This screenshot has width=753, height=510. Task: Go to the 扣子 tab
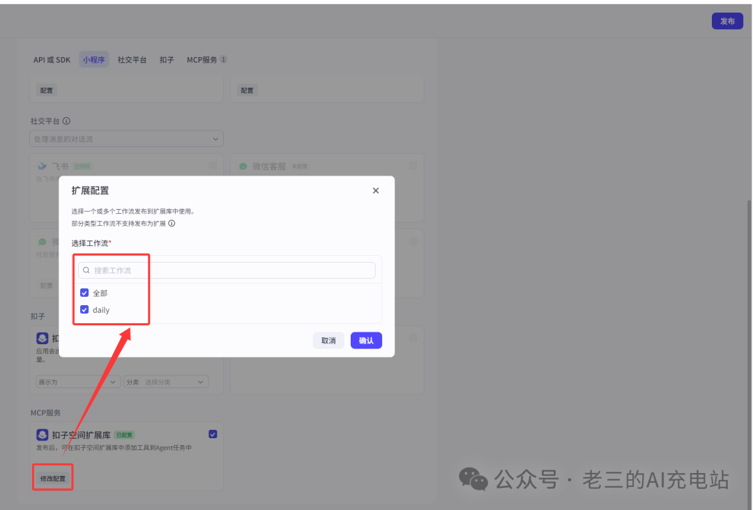click(x=167, y=59)
